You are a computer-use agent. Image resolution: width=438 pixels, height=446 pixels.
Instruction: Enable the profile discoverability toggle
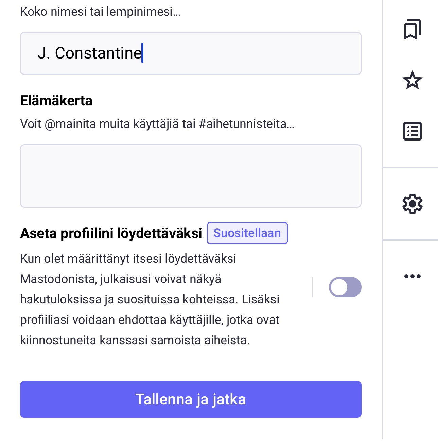coord(345,287)
